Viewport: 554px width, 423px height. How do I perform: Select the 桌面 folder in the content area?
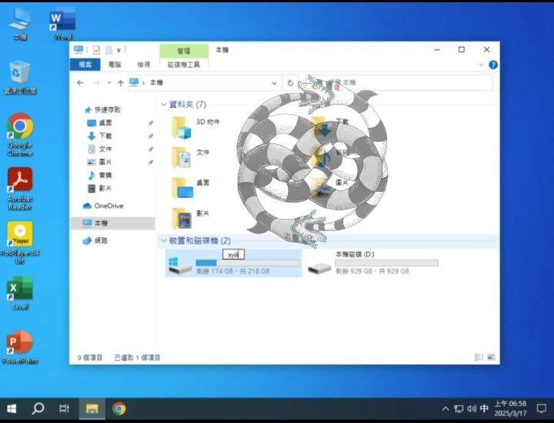[191, 188]
